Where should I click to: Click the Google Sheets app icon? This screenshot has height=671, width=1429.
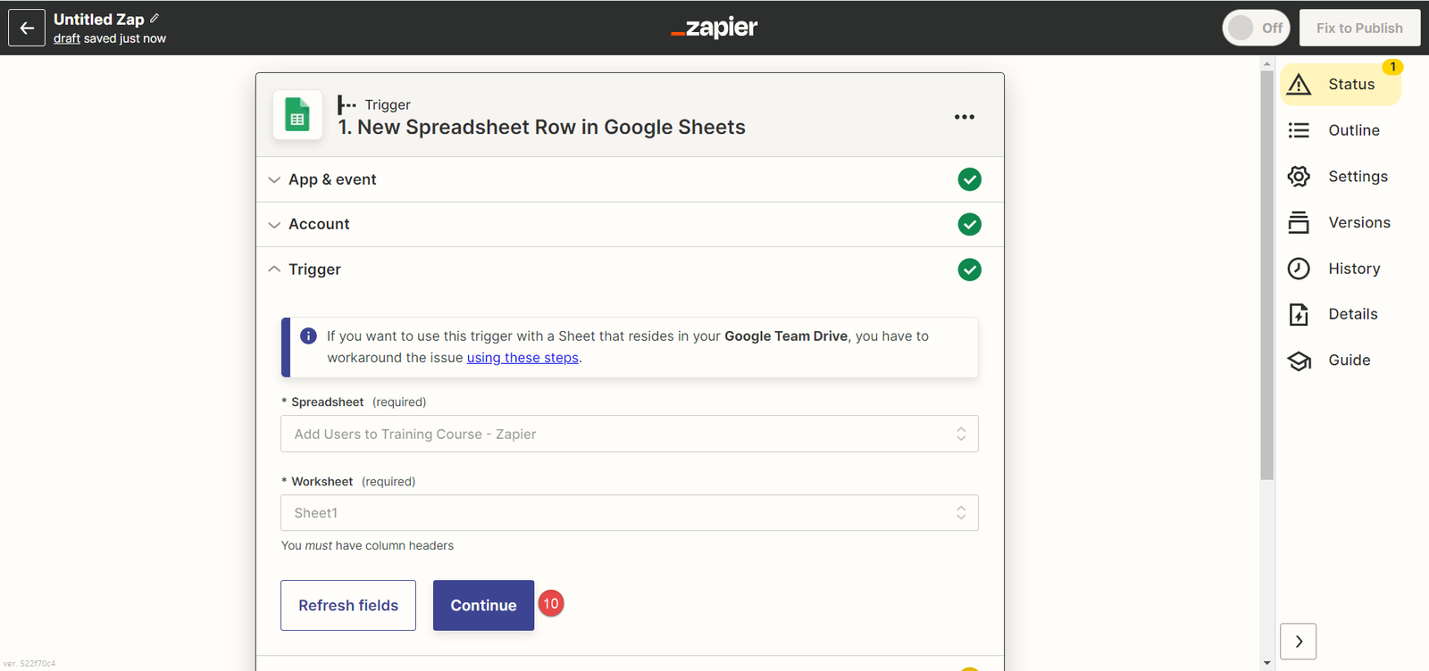click(297, 116)
